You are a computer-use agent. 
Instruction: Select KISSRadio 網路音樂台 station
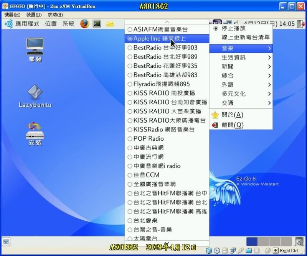click(167, 130)
